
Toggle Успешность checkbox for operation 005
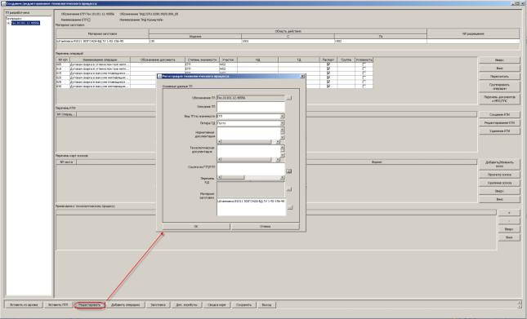pyautogui.click(x=364, y=64)
